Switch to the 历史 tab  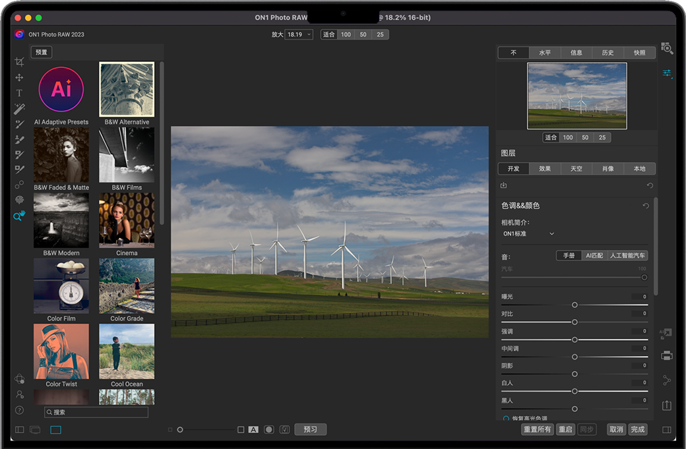(608, 53)
